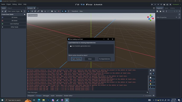The height and width of the screenshot is (102, 182).
Task: Click the viewport axis orientation gizmo
Action: [151, 18]
